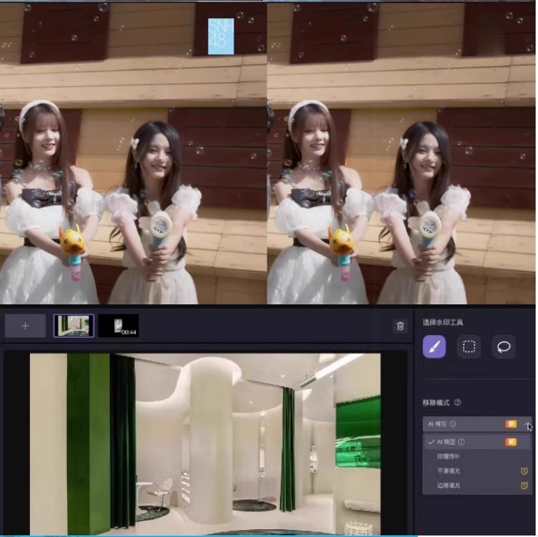The width and height of the screenshot is (538, 537).
Task: Select the lasso watermark tool
Action: click(x=505, y=348)
